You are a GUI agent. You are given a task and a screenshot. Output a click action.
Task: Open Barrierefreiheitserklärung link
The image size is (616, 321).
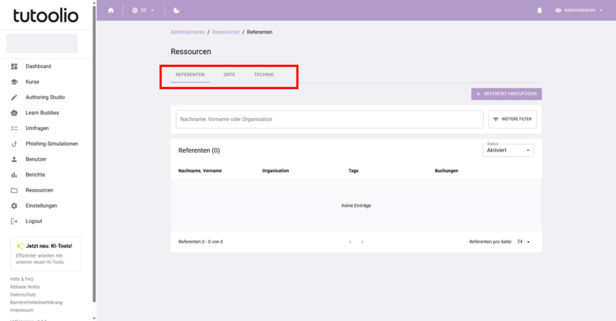pyautogui.click(x=36, y=302)
